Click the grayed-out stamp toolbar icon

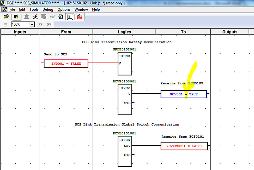pos(27,17)
